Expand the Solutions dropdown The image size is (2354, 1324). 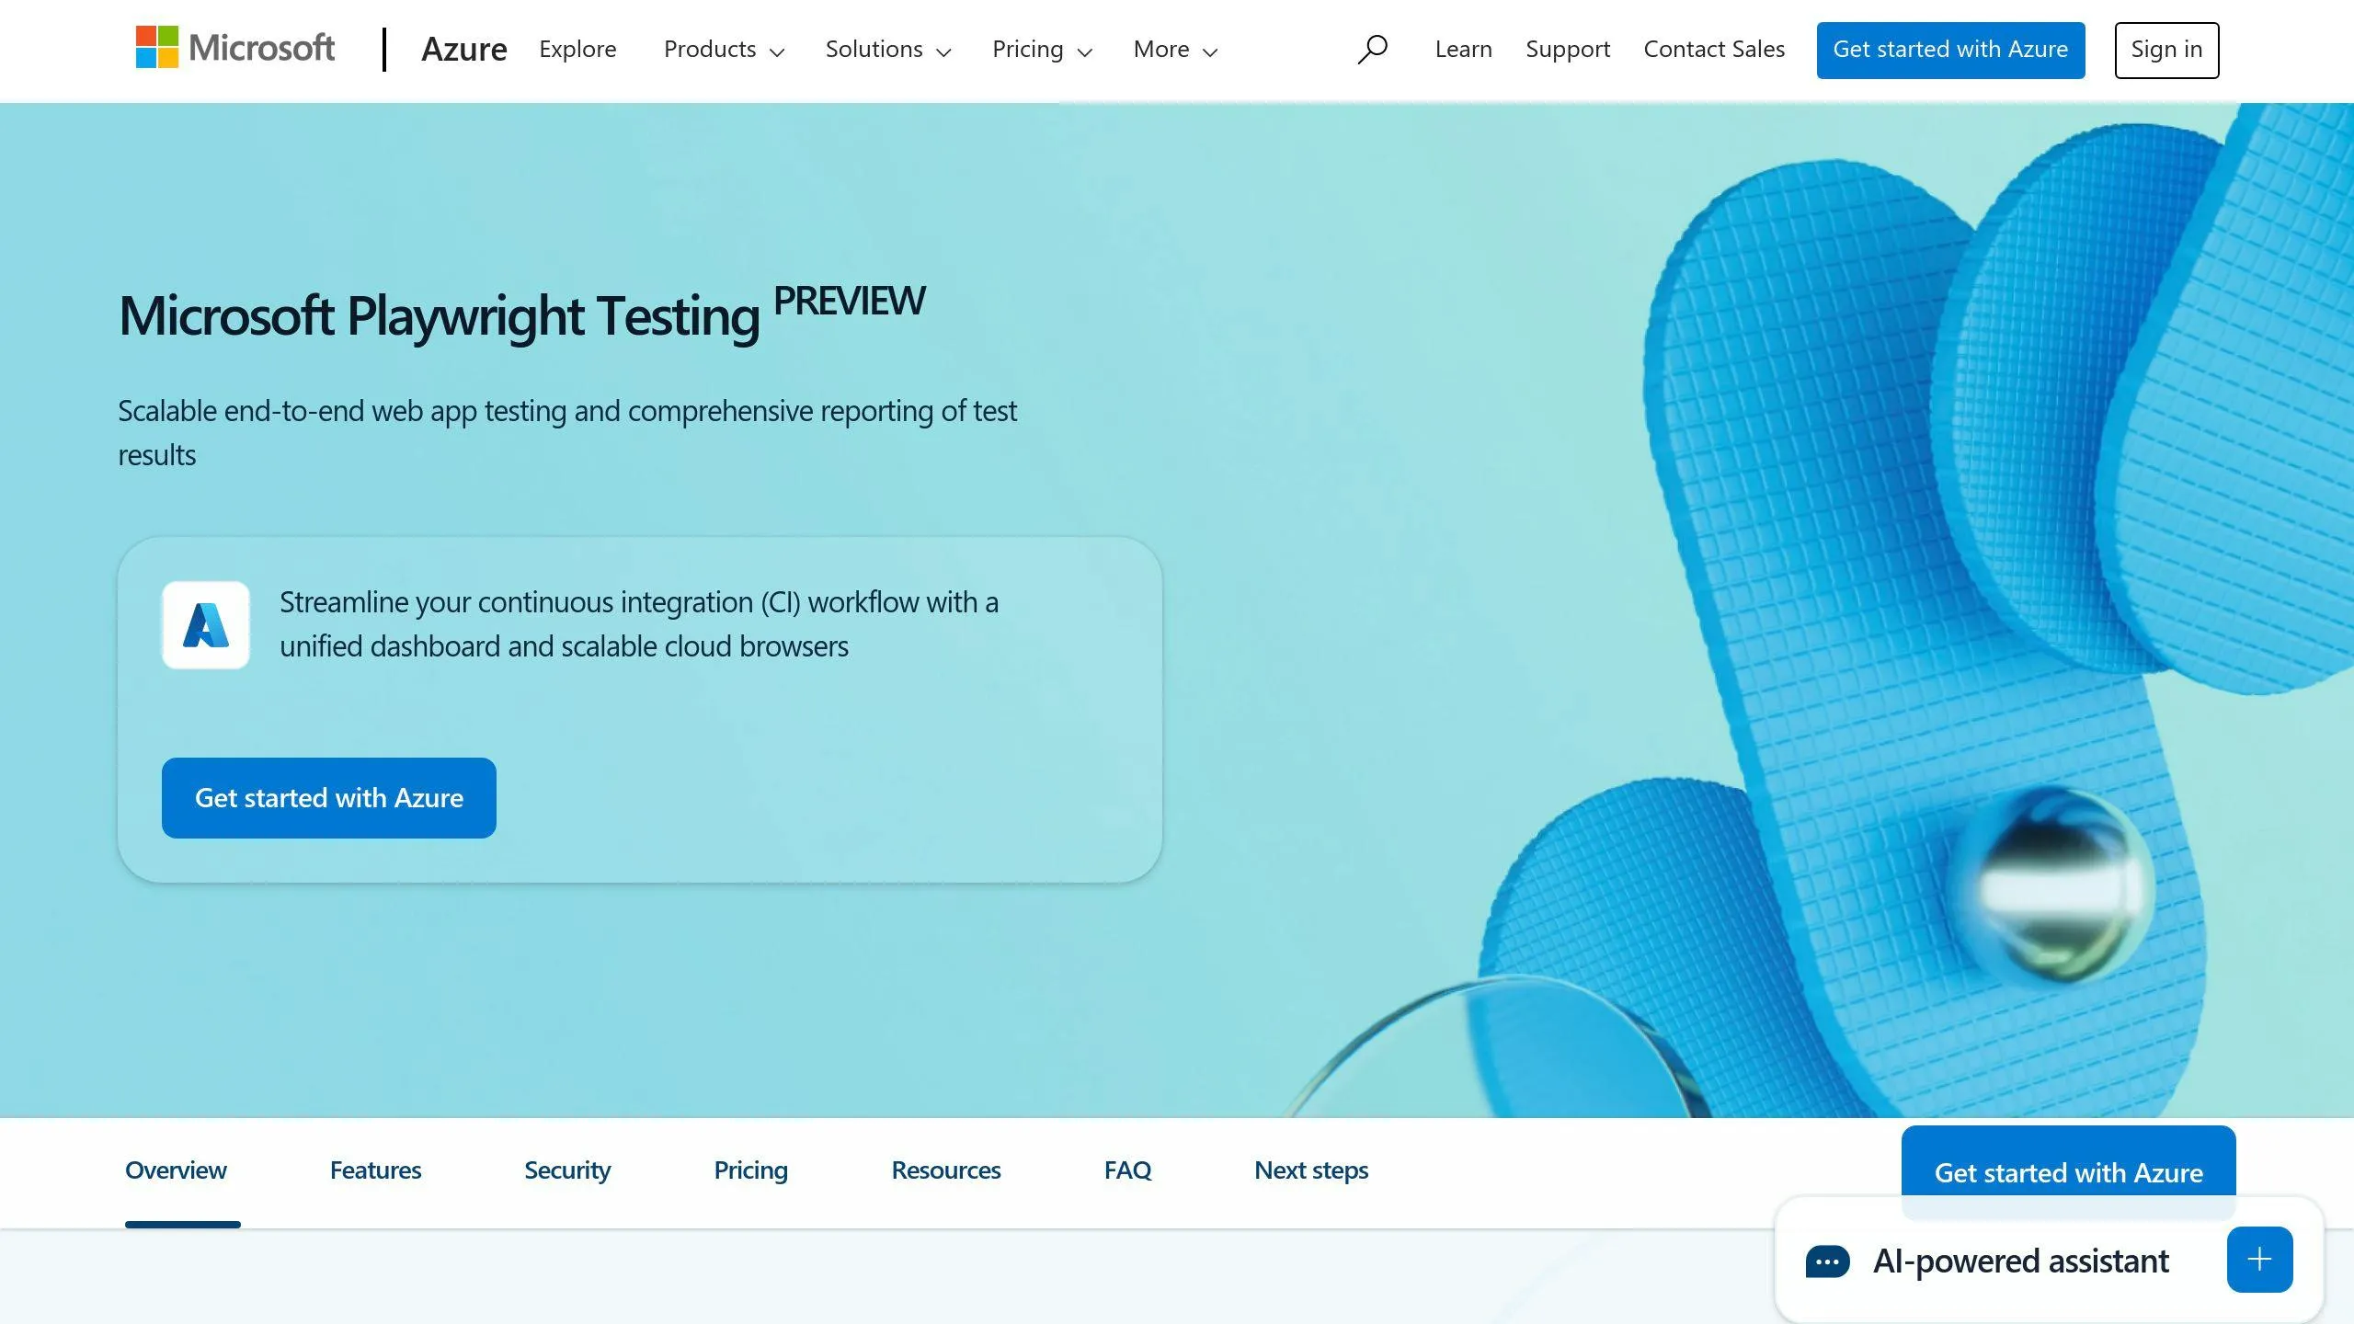click(x=887, y=49)
